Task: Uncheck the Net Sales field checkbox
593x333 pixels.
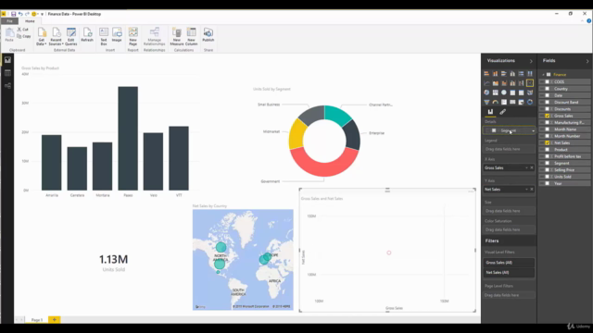Action: click(x=547, y=142)
